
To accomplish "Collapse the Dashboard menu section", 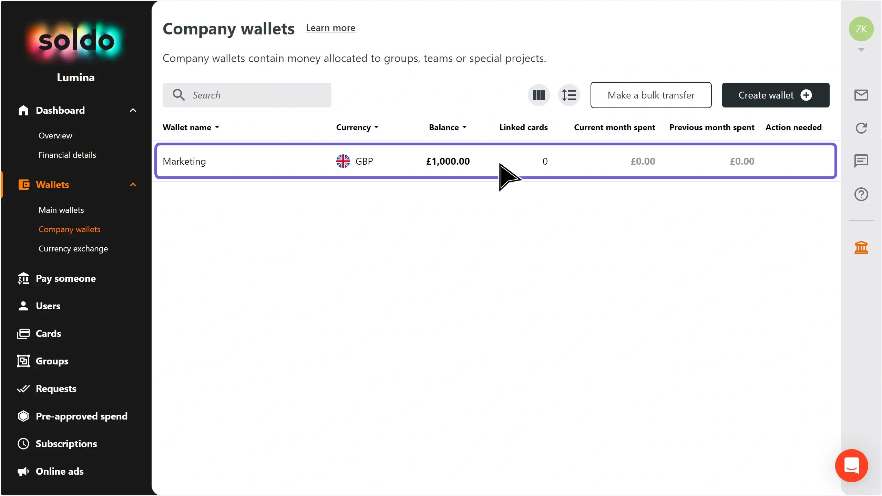I will coord(133,110).
